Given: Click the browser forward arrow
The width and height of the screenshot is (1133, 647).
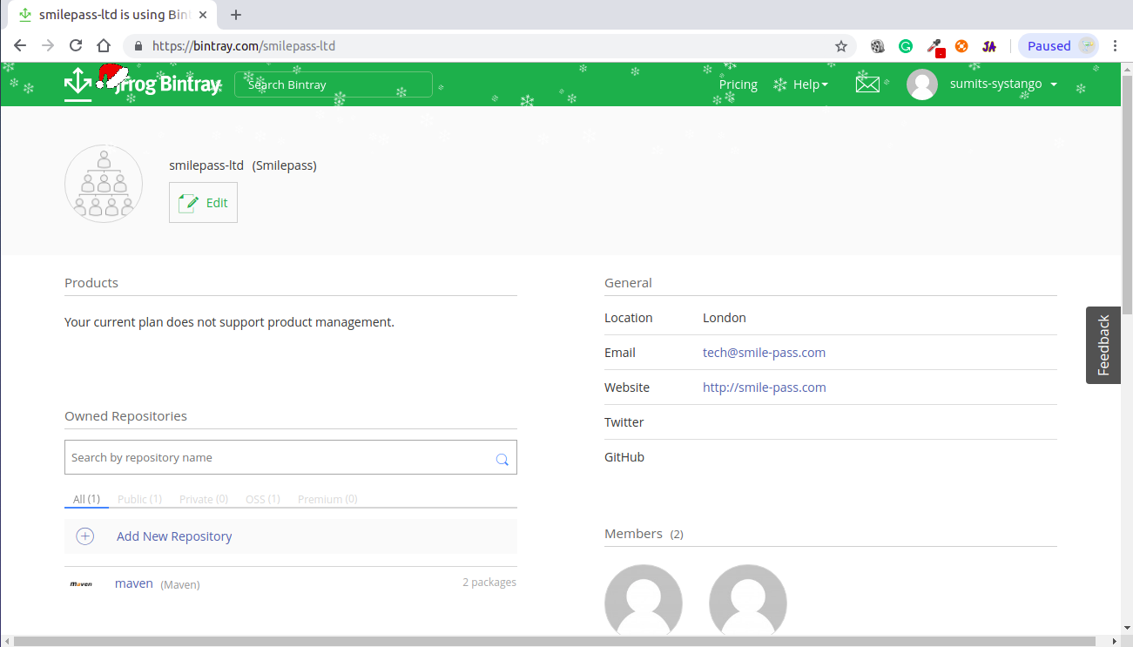Looking at the screenshot, I should click(48, 46).
